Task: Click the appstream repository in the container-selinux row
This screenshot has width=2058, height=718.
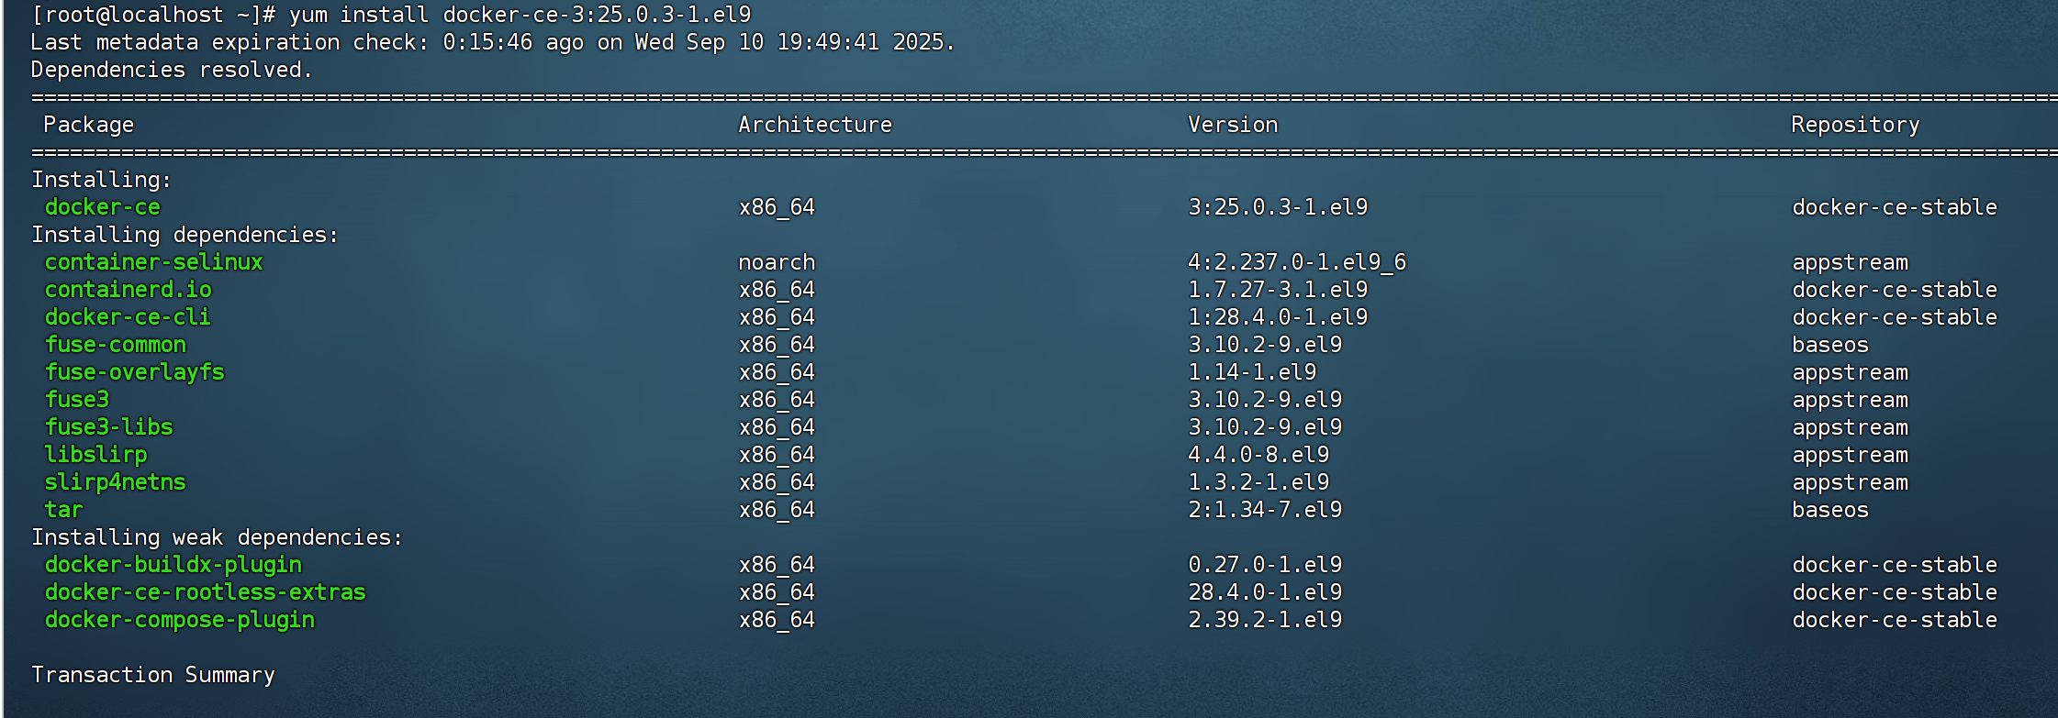Action: pyautogui.click(x=1851, y=262)
